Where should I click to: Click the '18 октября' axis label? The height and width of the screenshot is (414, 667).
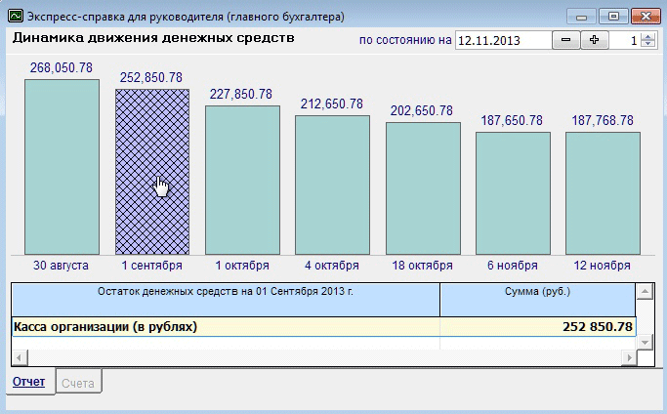click(423, 266)
